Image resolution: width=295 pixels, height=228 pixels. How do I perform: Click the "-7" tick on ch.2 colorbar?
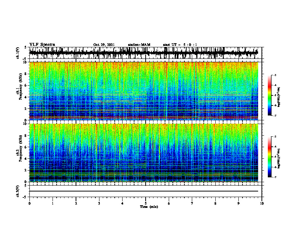275,177
